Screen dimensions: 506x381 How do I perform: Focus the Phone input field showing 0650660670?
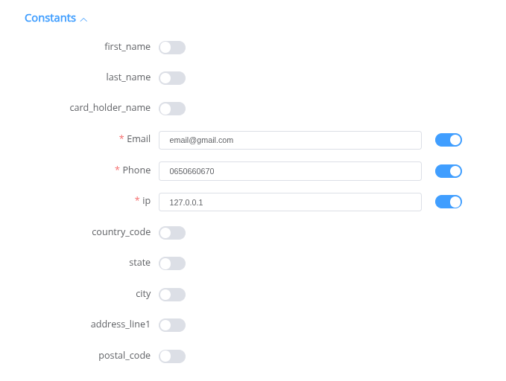290,171
